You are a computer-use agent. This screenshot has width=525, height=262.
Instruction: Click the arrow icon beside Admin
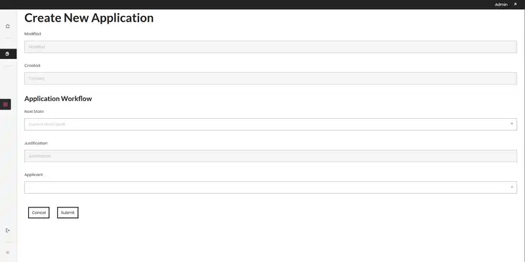pyautogui.click(x=515, y=5)
